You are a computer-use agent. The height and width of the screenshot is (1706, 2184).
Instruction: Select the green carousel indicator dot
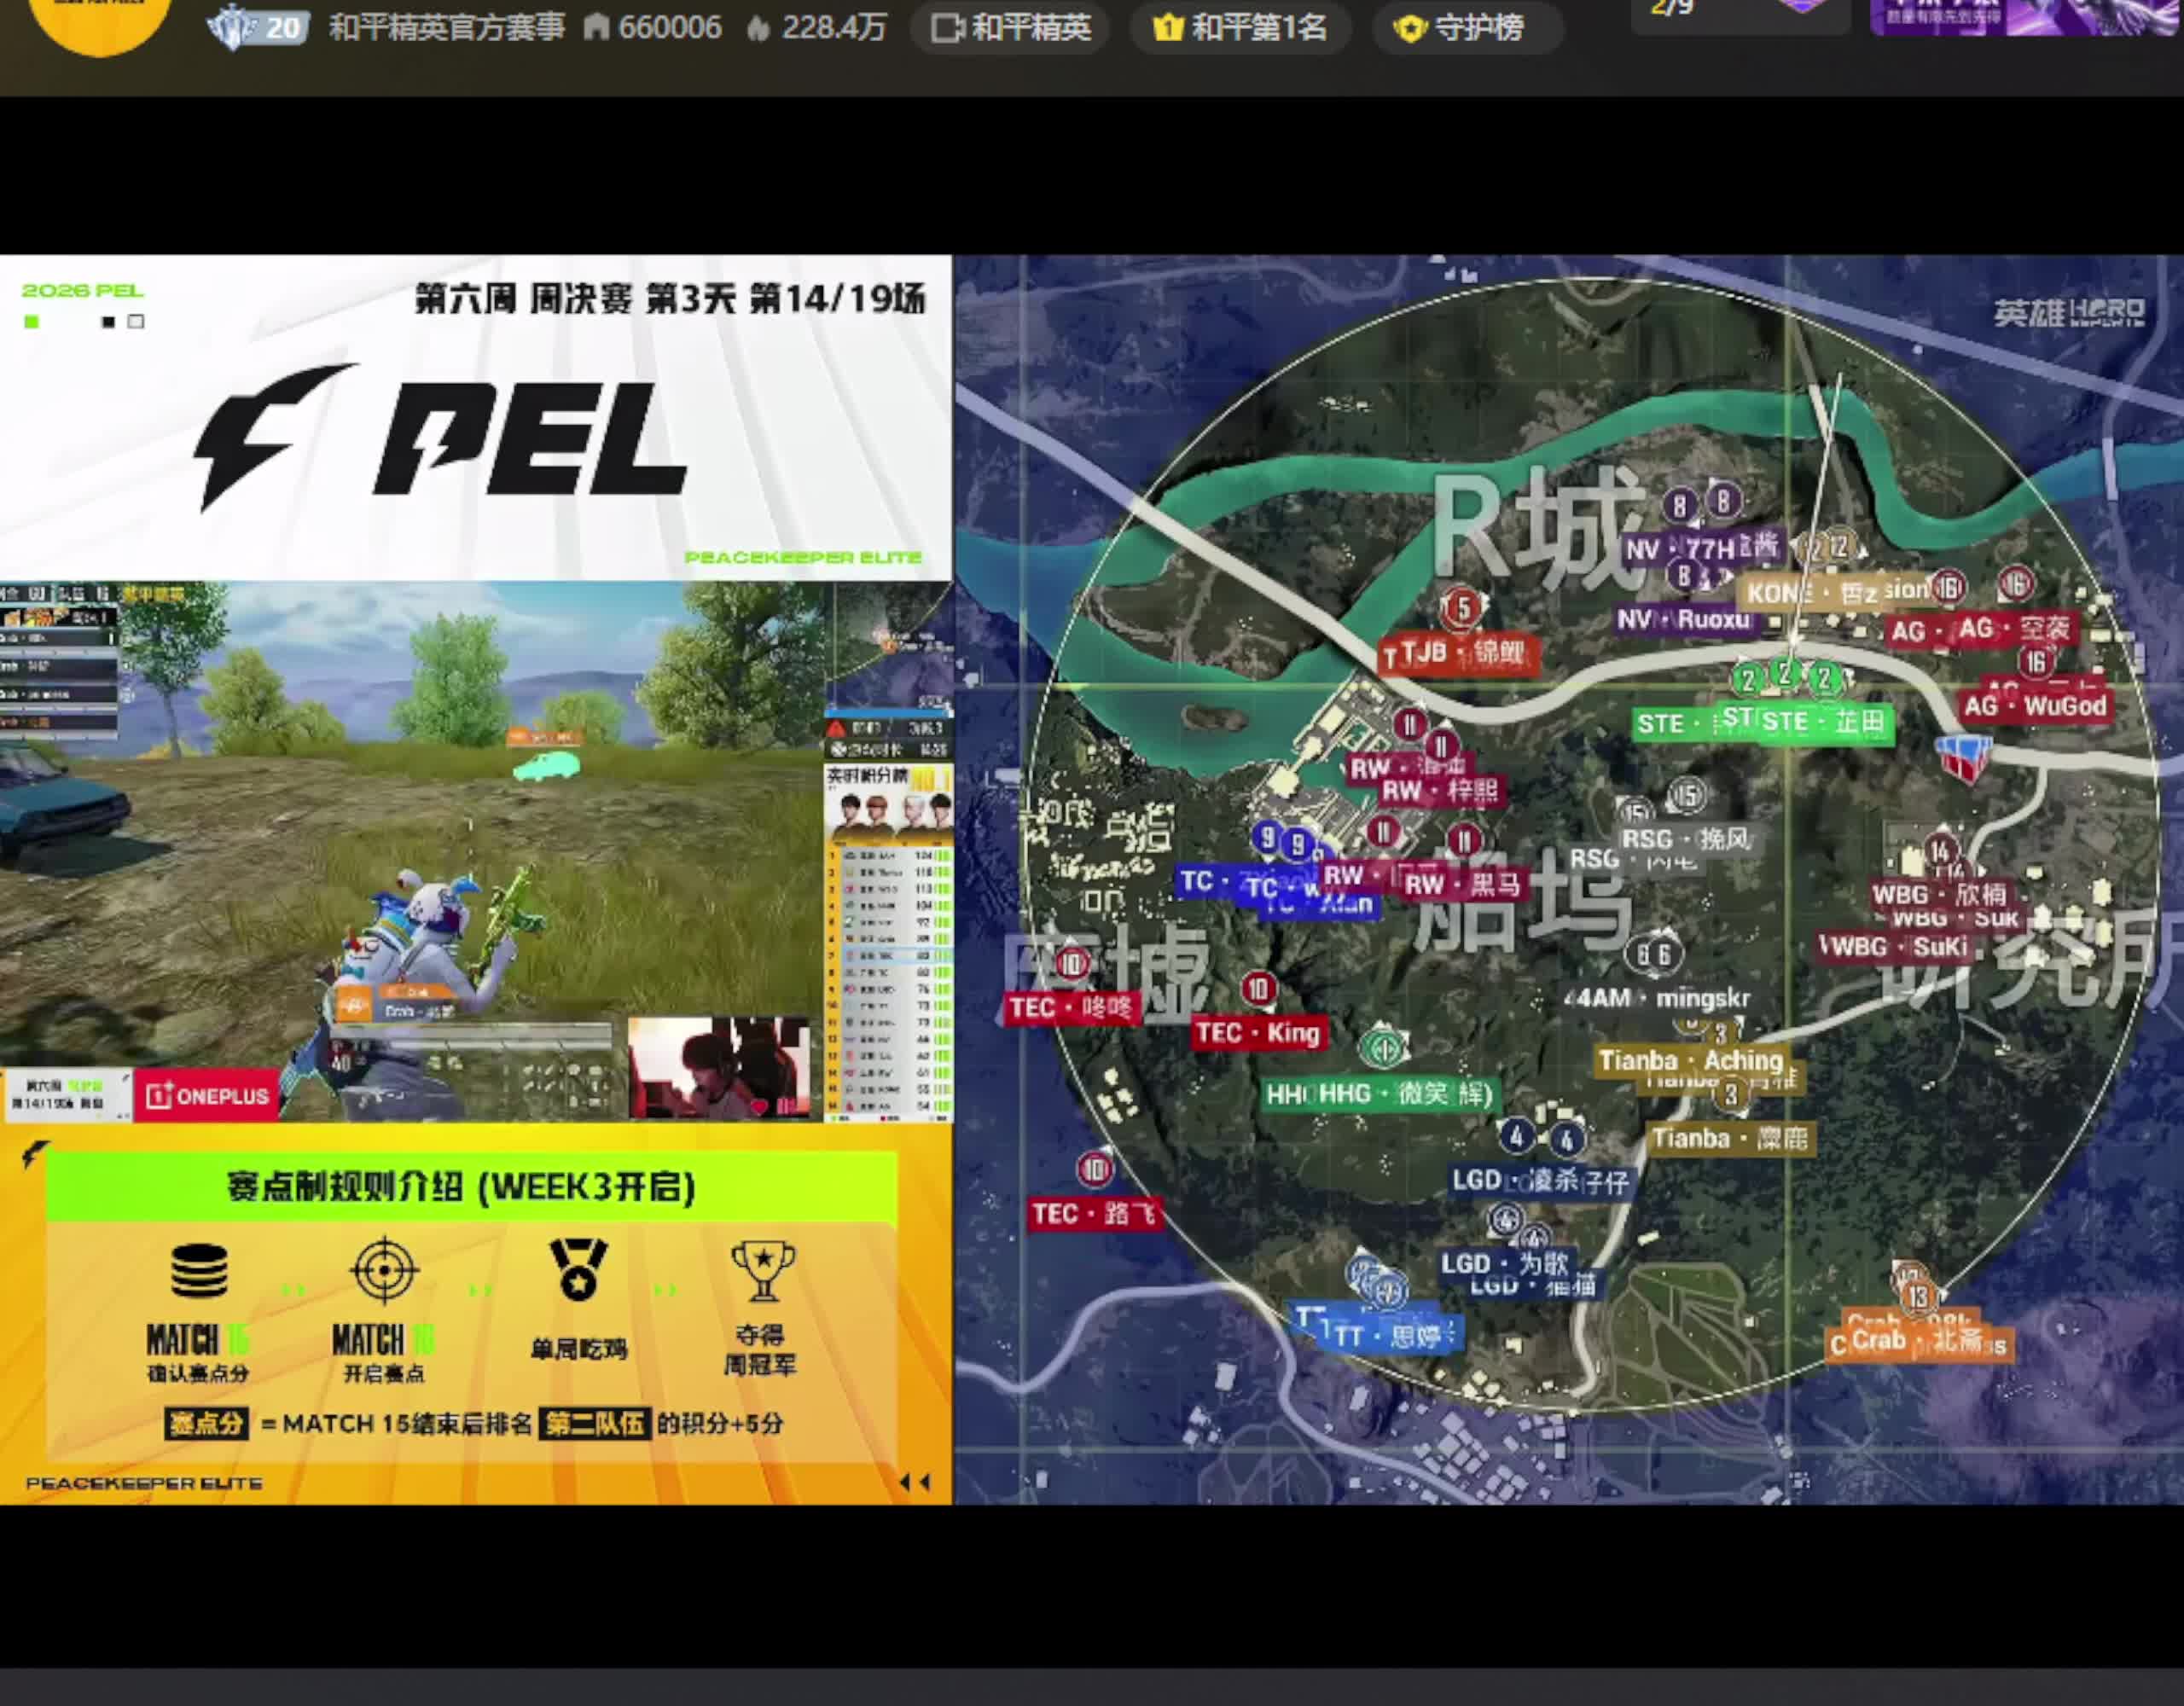point(32,322)
